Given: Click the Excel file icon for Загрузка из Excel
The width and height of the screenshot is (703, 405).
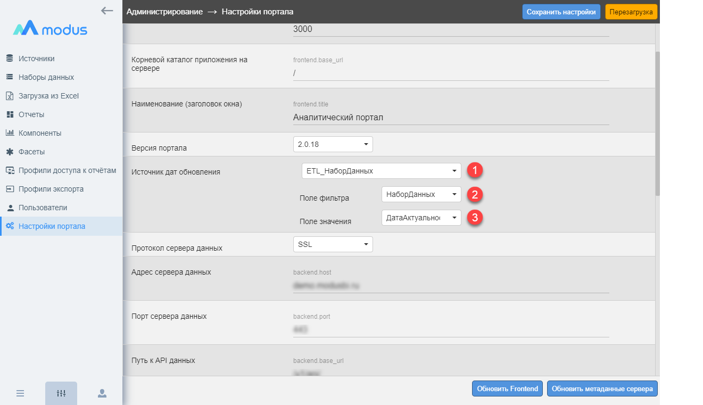Looking at the screenshot, I should (10, 96).
